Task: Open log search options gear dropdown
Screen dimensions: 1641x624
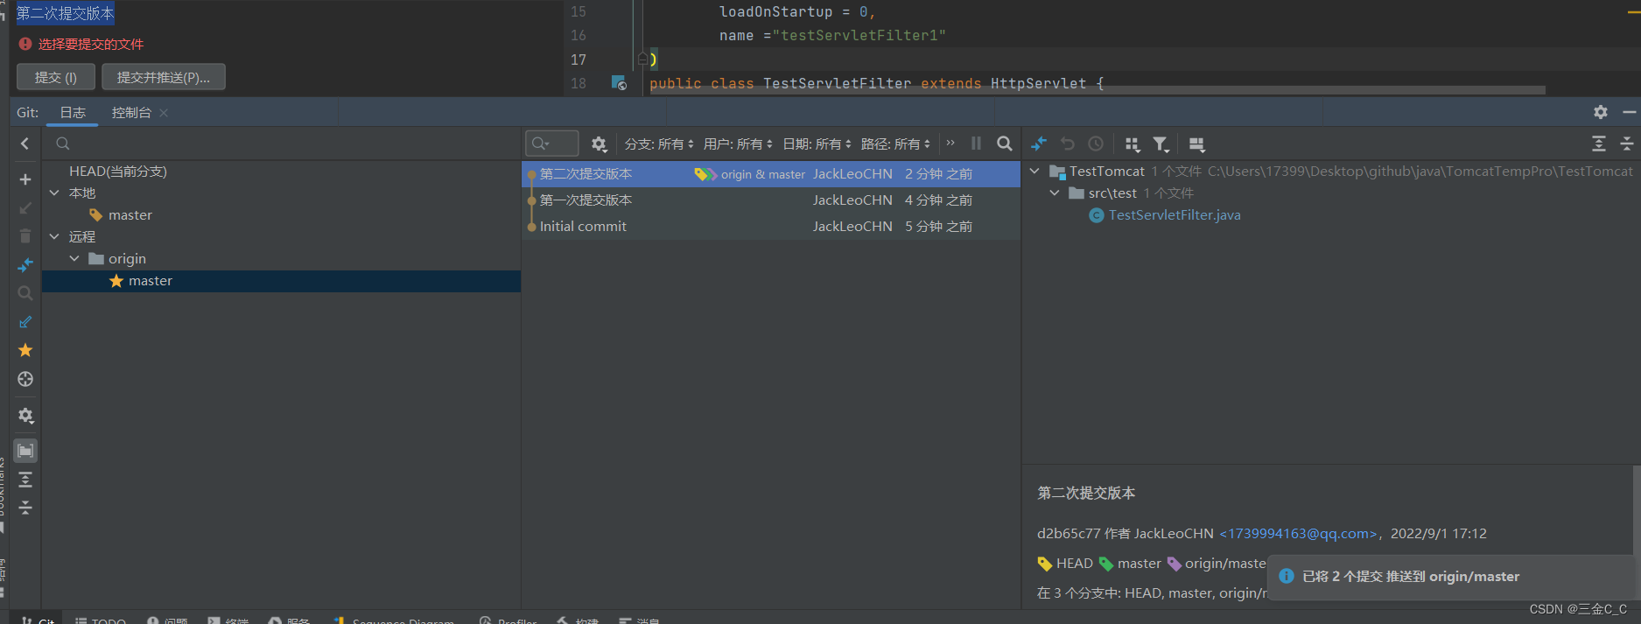Action: coord(599,144)
